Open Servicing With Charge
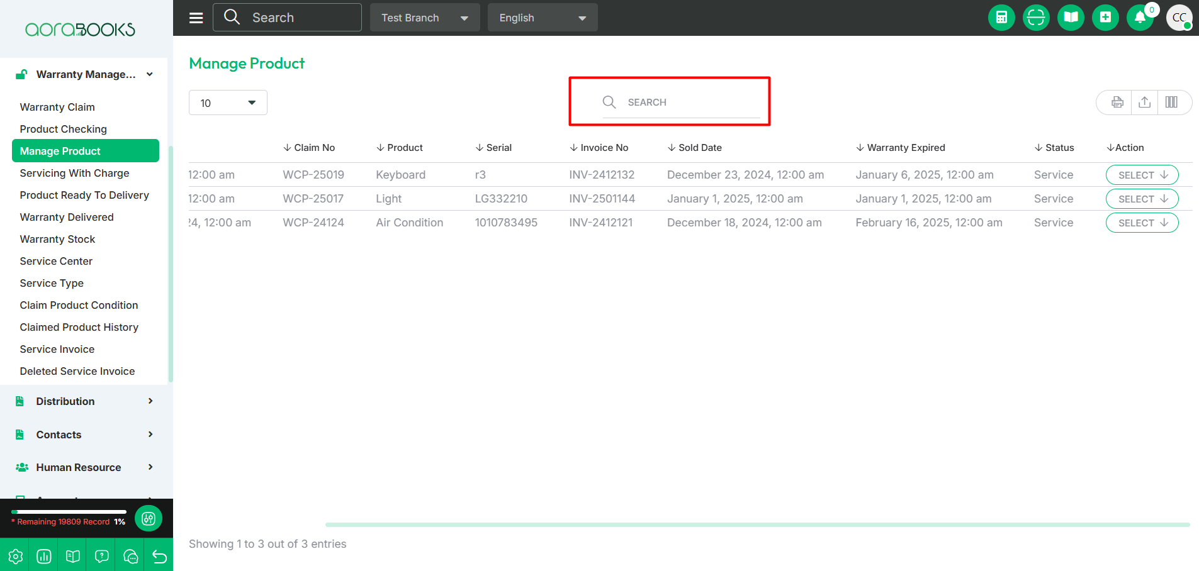 point(74,173)
